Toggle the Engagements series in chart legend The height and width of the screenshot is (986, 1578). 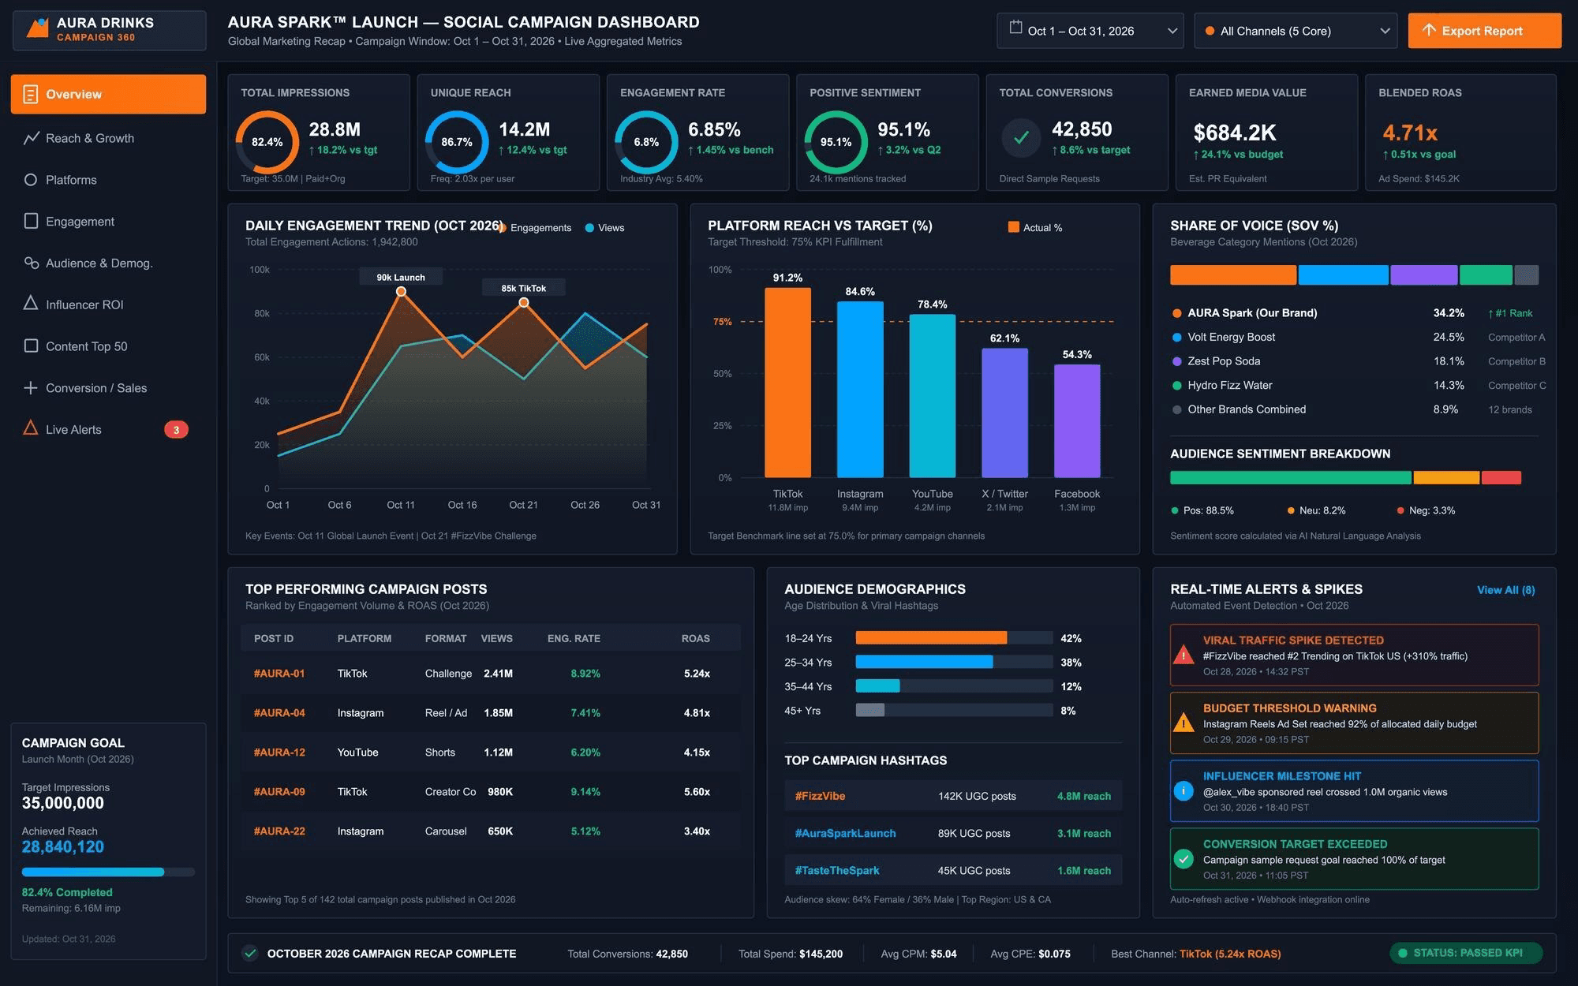coord(537,228)
